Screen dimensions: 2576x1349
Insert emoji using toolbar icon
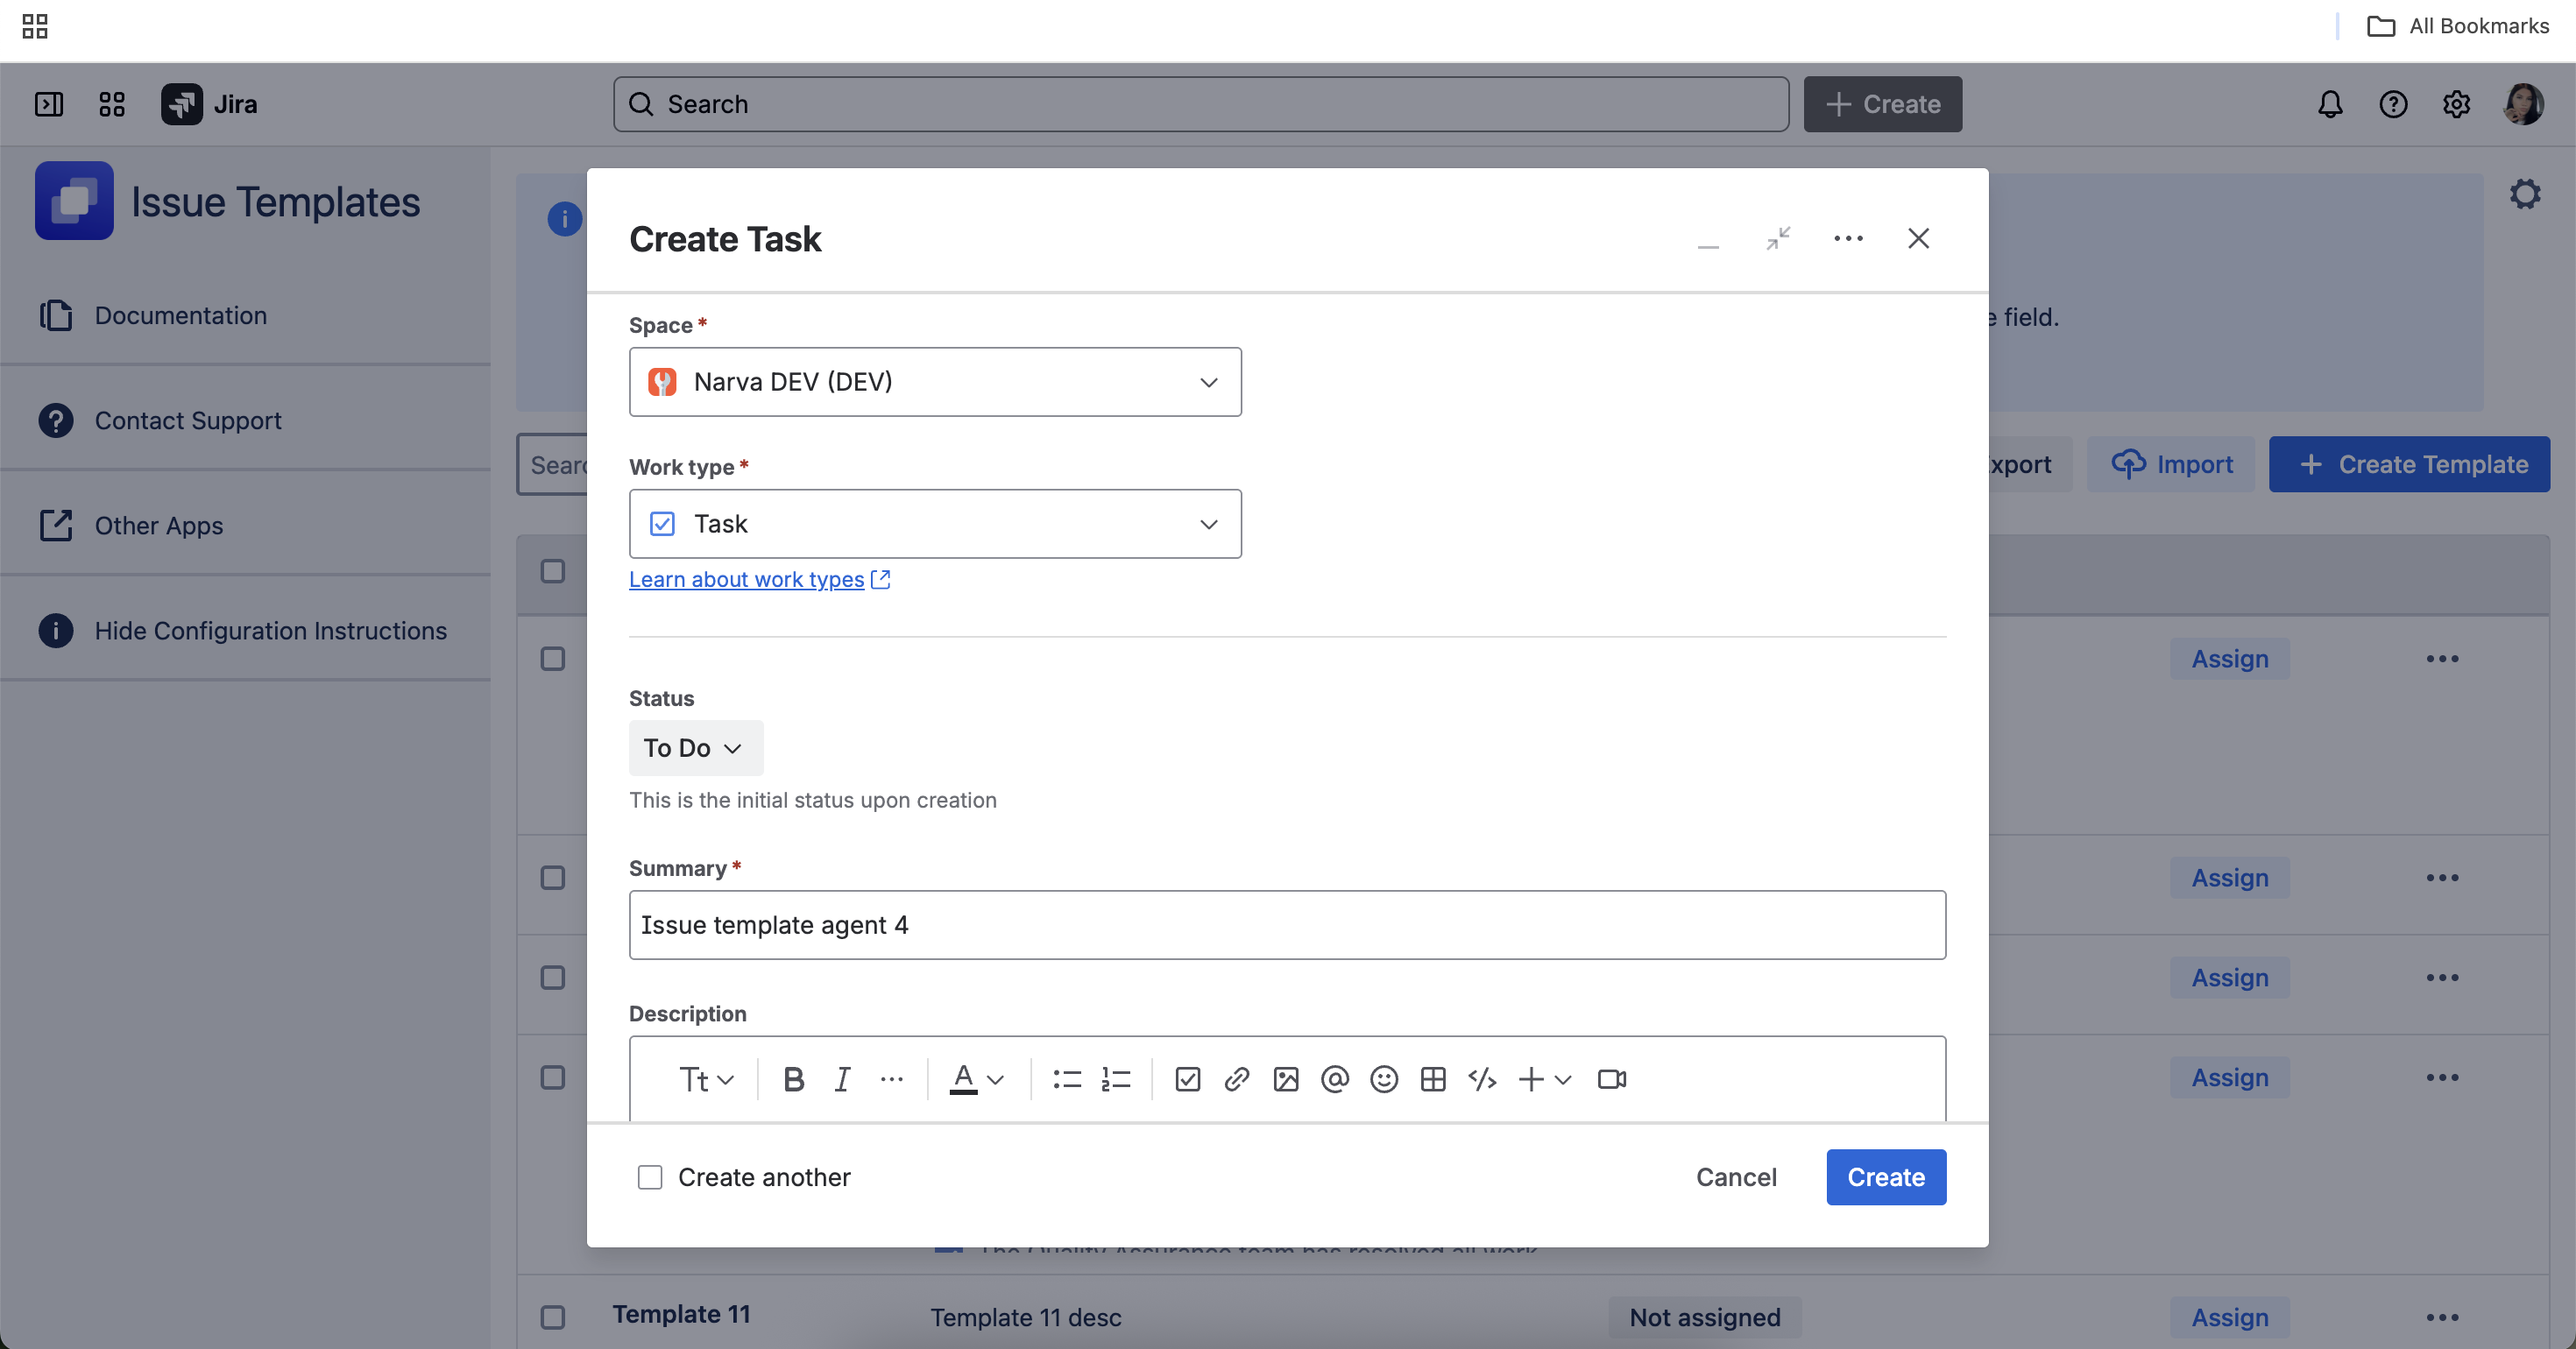[1383, 1079]
